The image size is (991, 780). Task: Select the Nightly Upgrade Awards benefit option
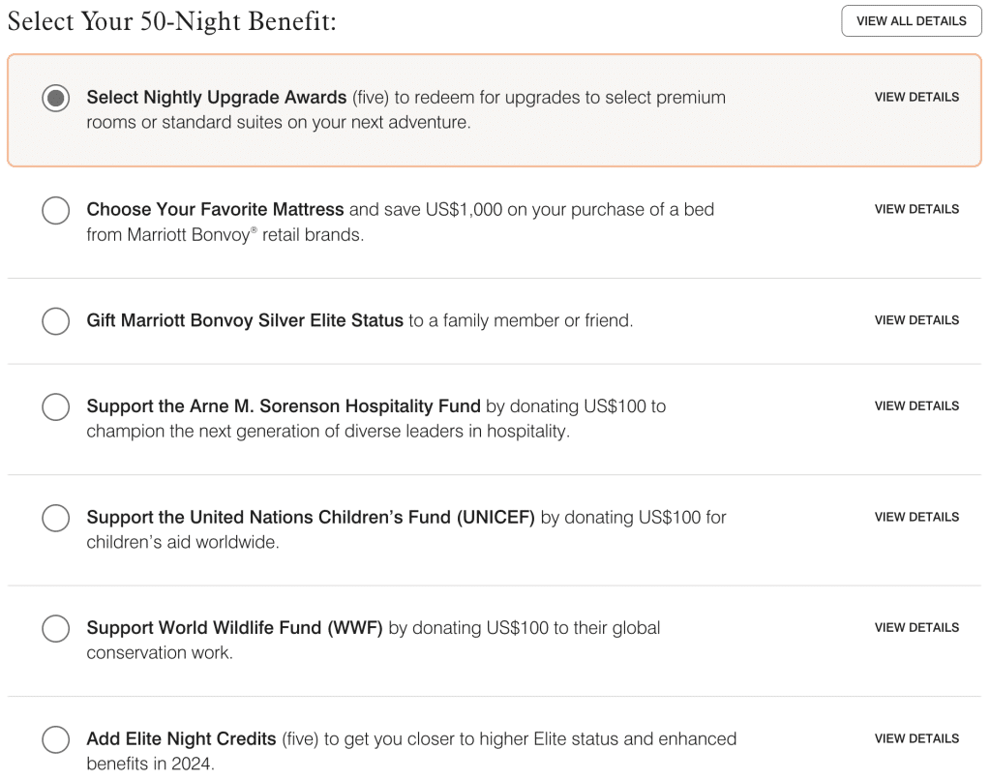click(x=55, y=99)
